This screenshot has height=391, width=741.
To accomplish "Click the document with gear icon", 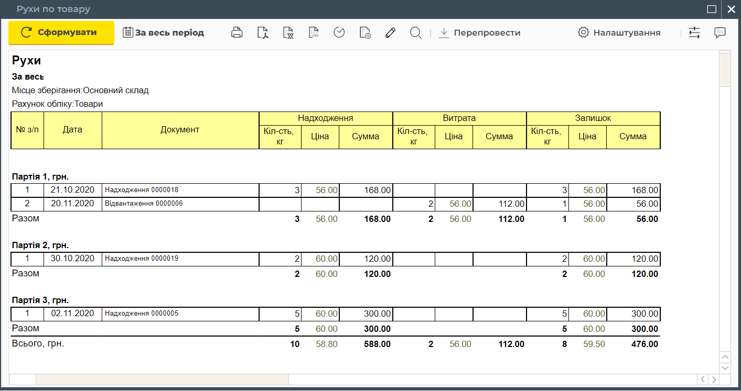I will 365,32.
